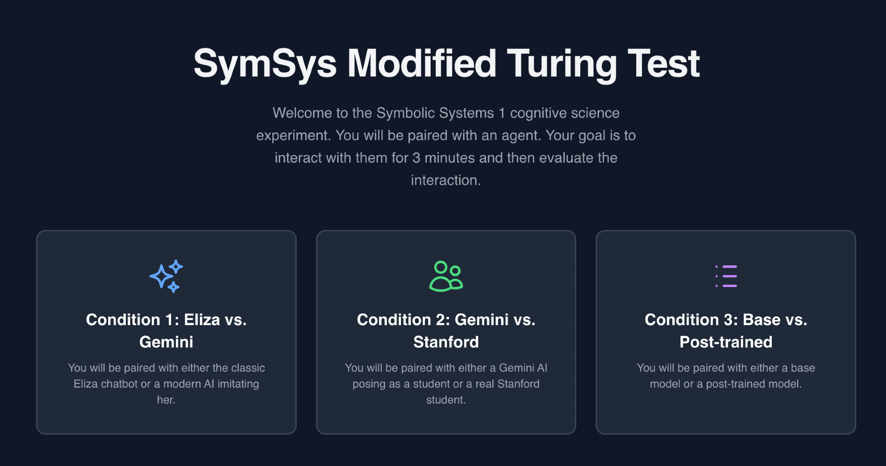Click the 3 minutes line of the intro

click(x=446, y=158)
